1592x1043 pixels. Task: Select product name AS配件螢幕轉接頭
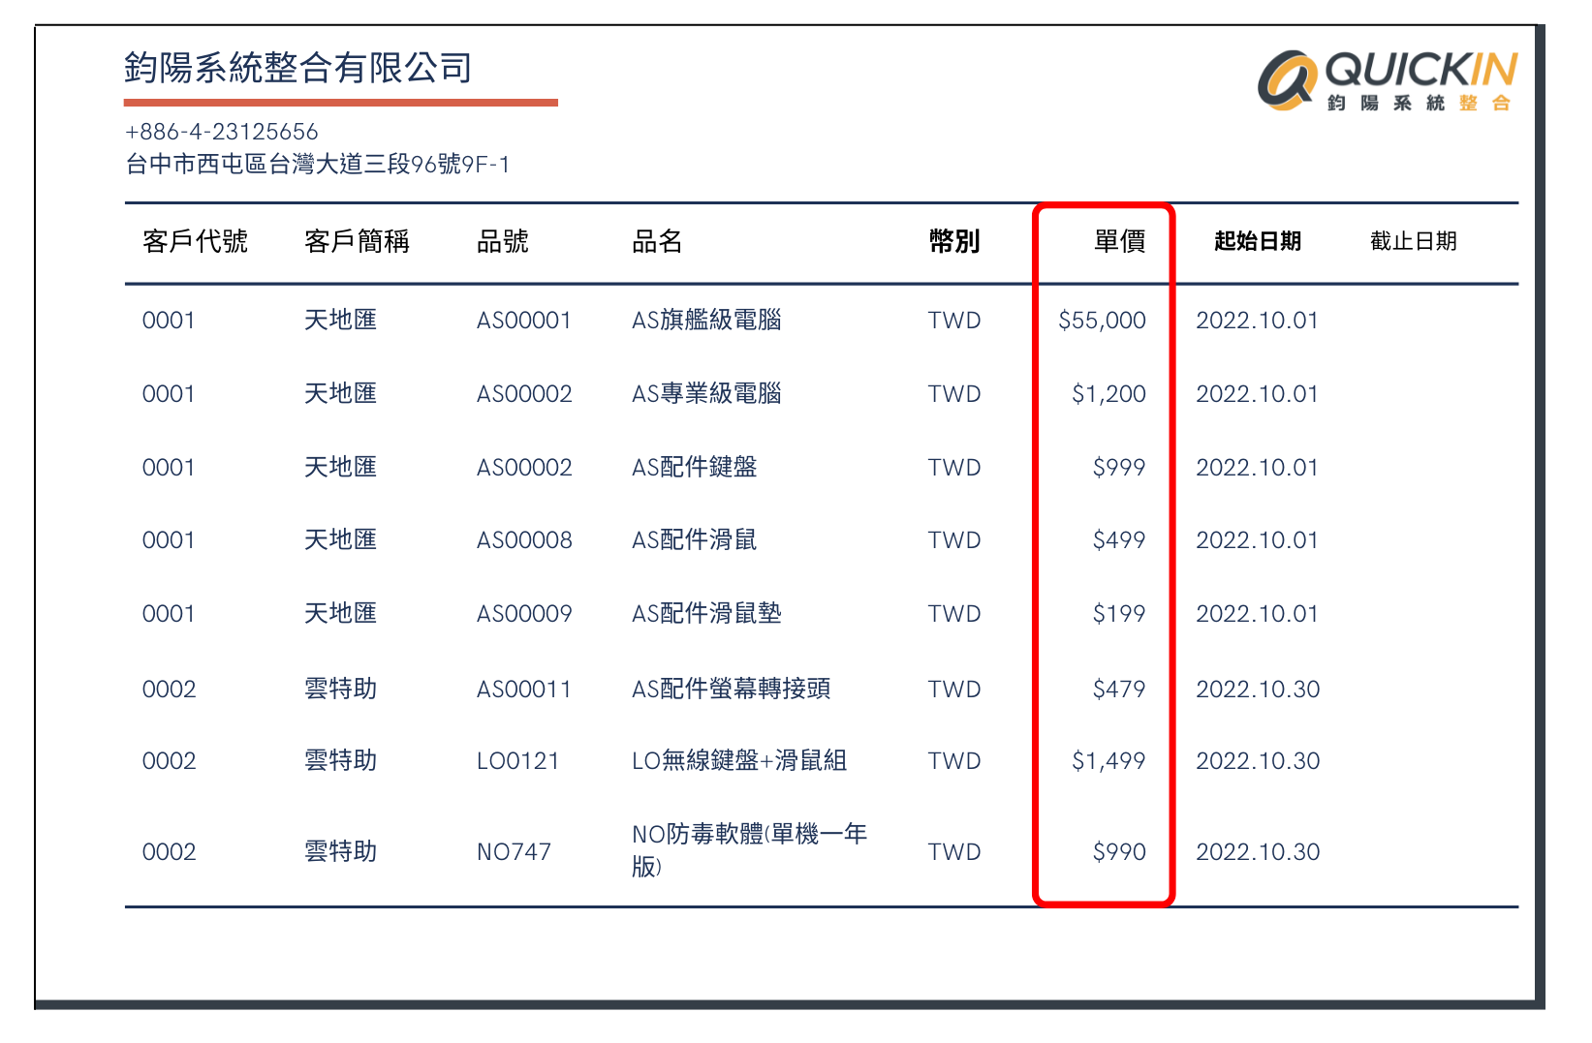pos(731,689)
